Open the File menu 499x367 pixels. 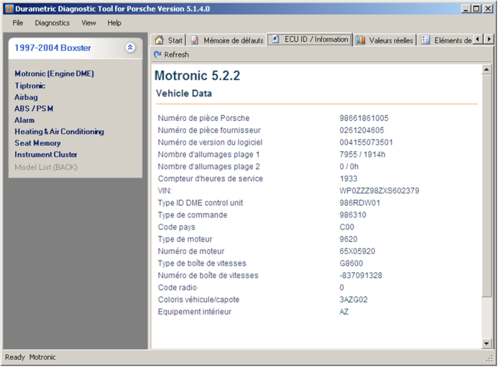pyautogui.click(x=18, y=23)
